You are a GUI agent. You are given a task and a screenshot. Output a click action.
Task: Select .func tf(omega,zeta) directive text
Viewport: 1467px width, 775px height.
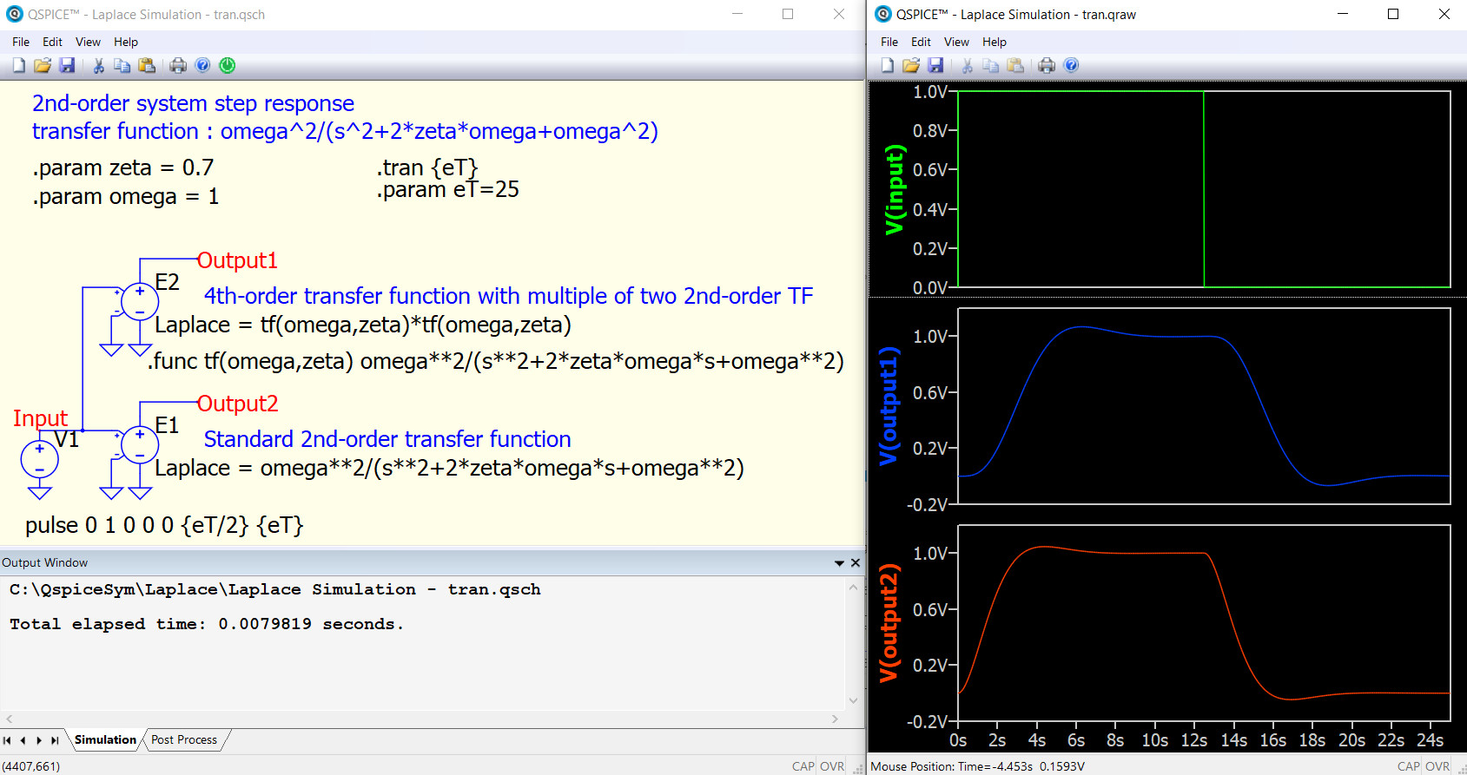point(495,361)
